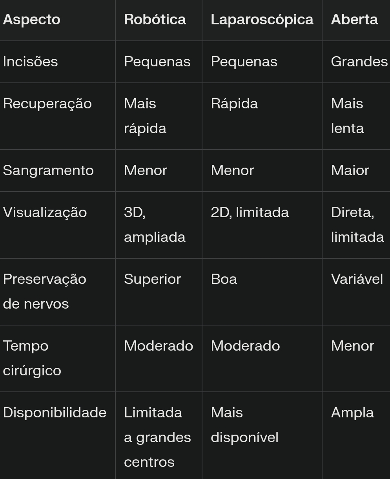Select the Disponibilidade row label

[x=55, y=413]
